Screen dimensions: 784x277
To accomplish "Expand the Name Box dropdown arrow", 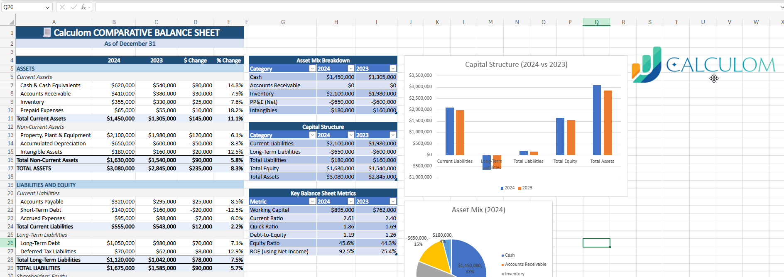I will tap(47, 7).
